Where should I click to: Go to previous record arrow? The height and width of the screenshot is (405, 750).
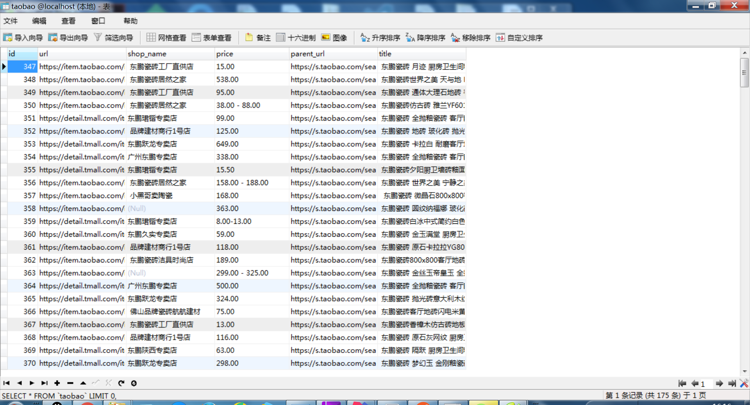tap(20, 383)
